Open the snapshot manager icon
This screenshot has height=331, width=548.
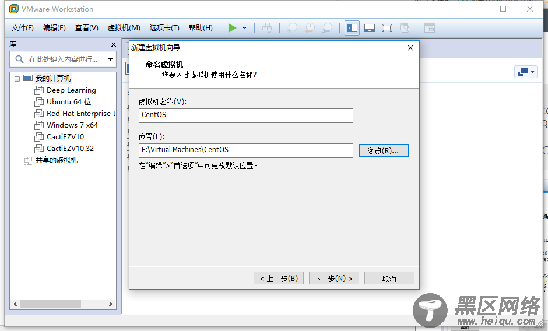coord(328,28)
